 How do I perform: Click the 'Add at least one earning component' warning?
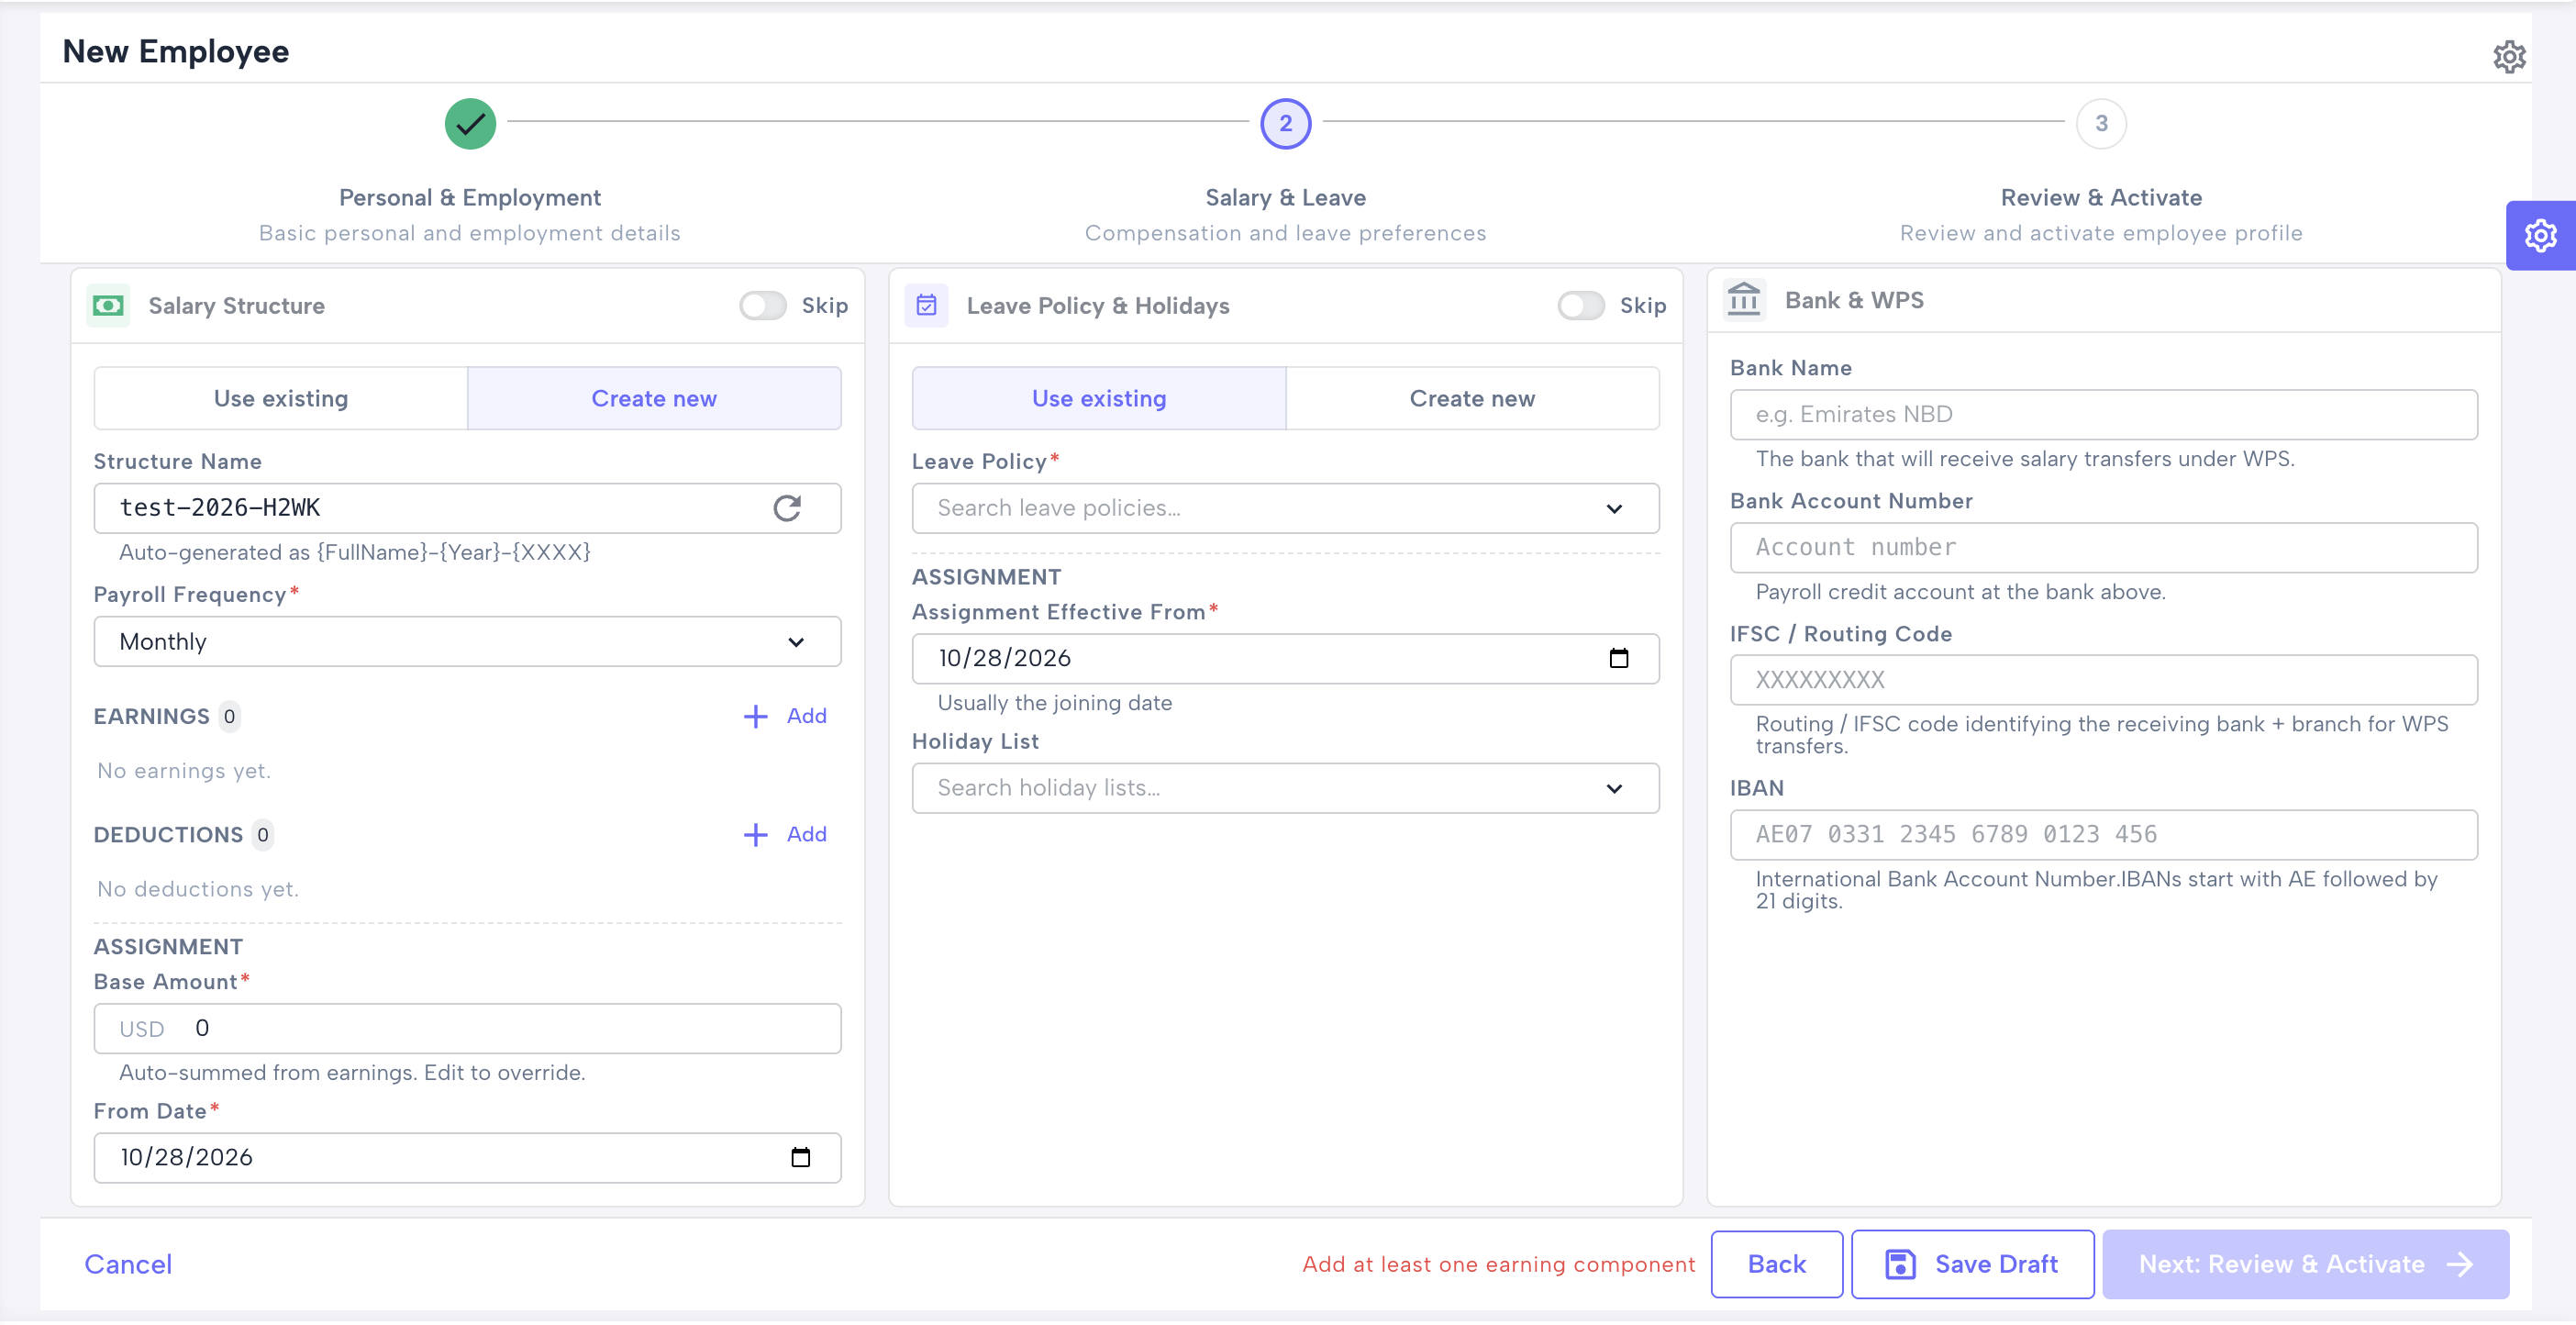[1498, 1265]
